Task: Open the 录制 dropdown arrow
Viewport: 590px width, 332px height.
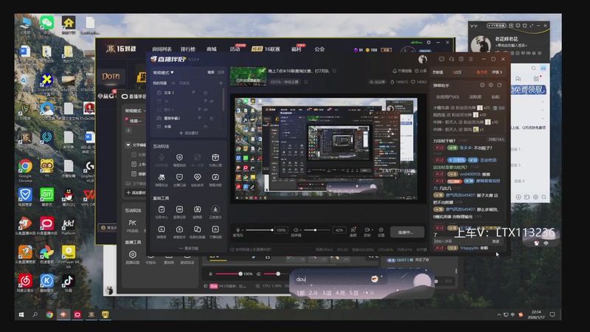Action: pos(372,229)
